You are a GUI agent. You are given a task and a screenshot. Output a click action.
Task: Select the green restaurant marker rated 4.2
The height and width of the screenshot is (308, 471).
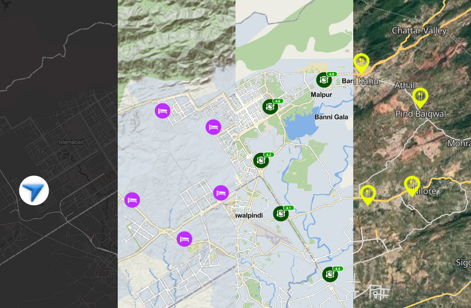pos(261,160)
